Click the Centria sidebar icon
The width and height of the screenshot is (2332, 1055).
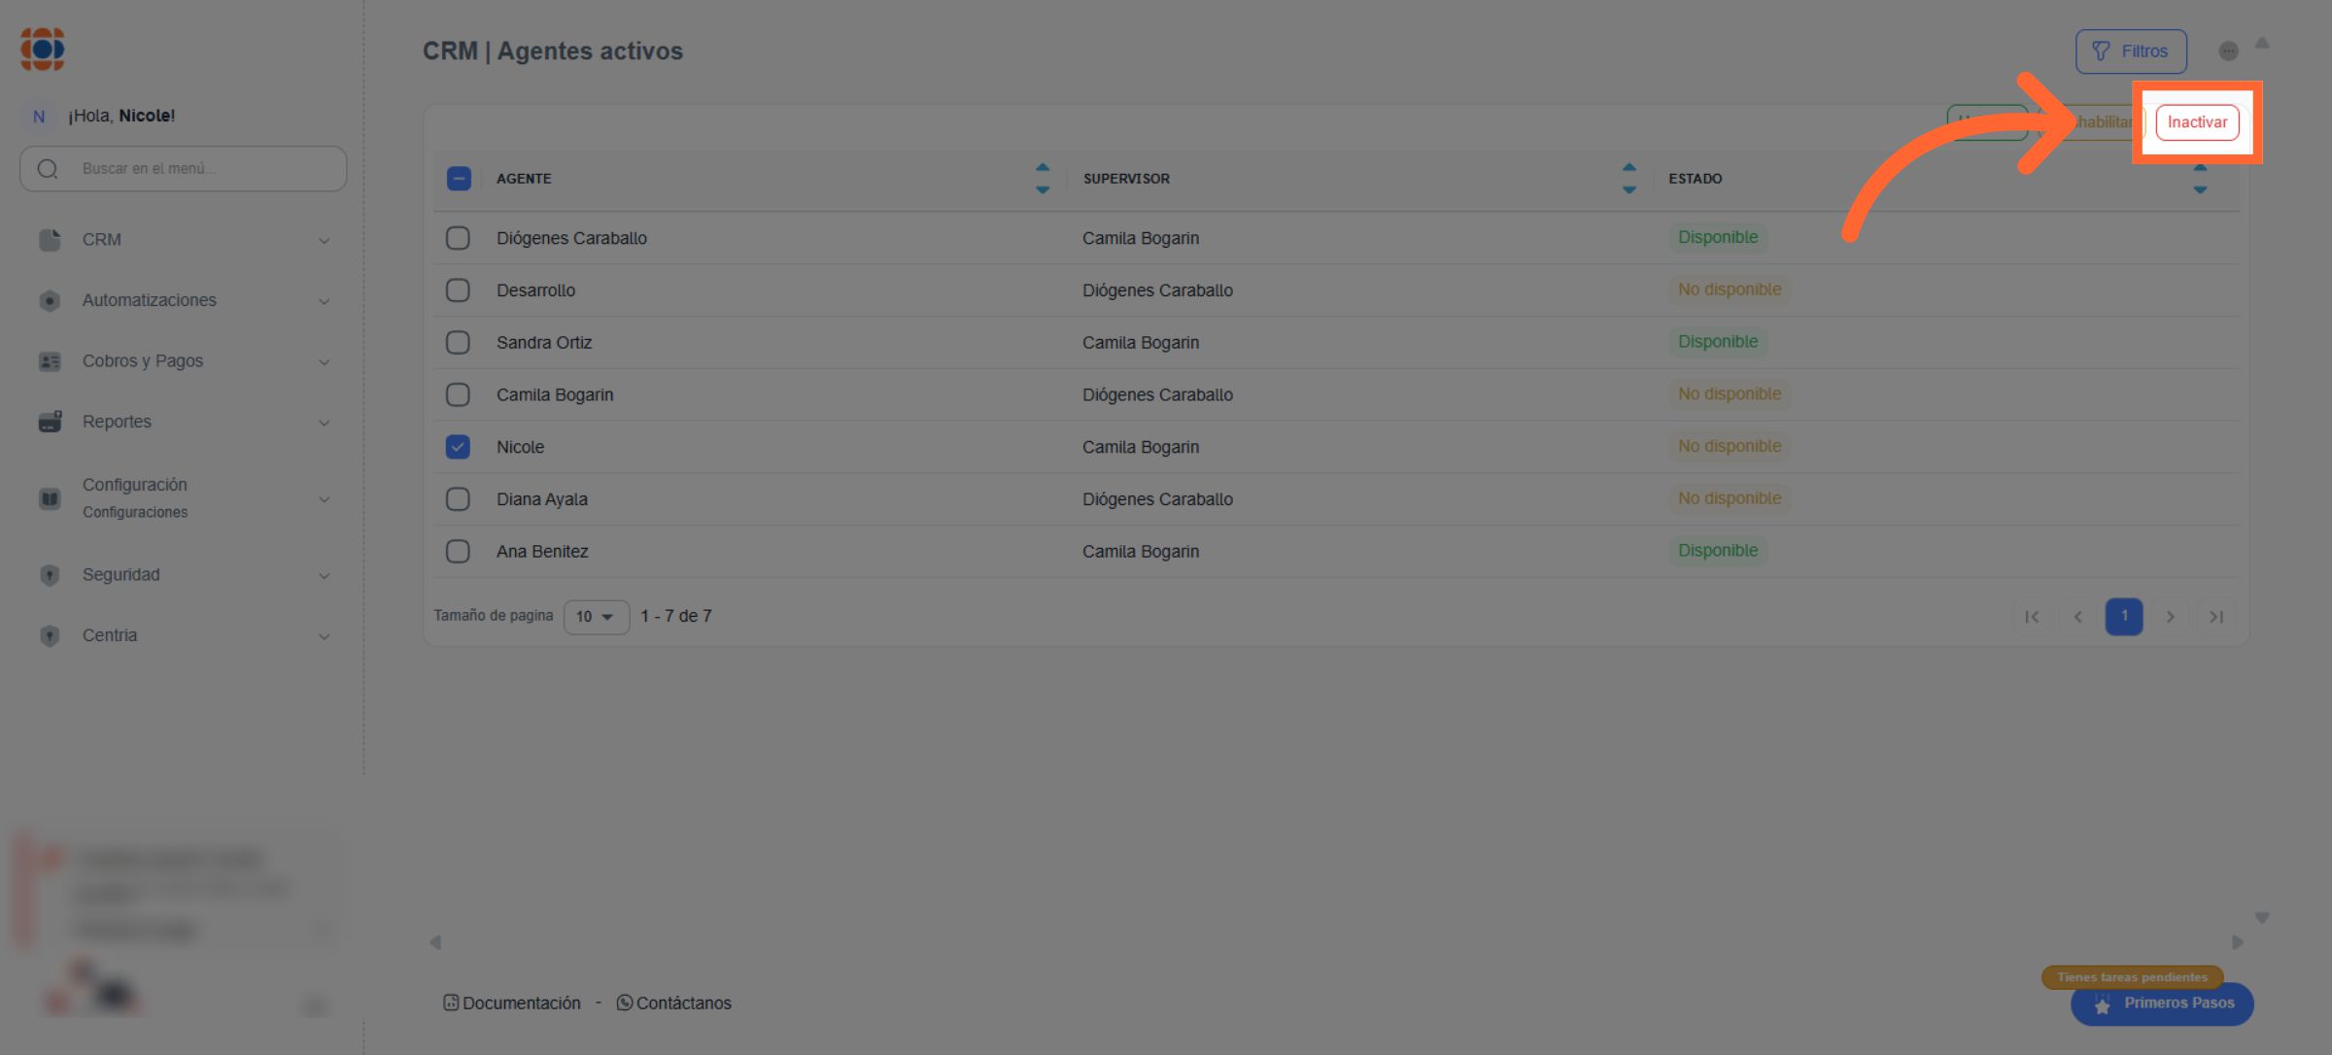50,636
